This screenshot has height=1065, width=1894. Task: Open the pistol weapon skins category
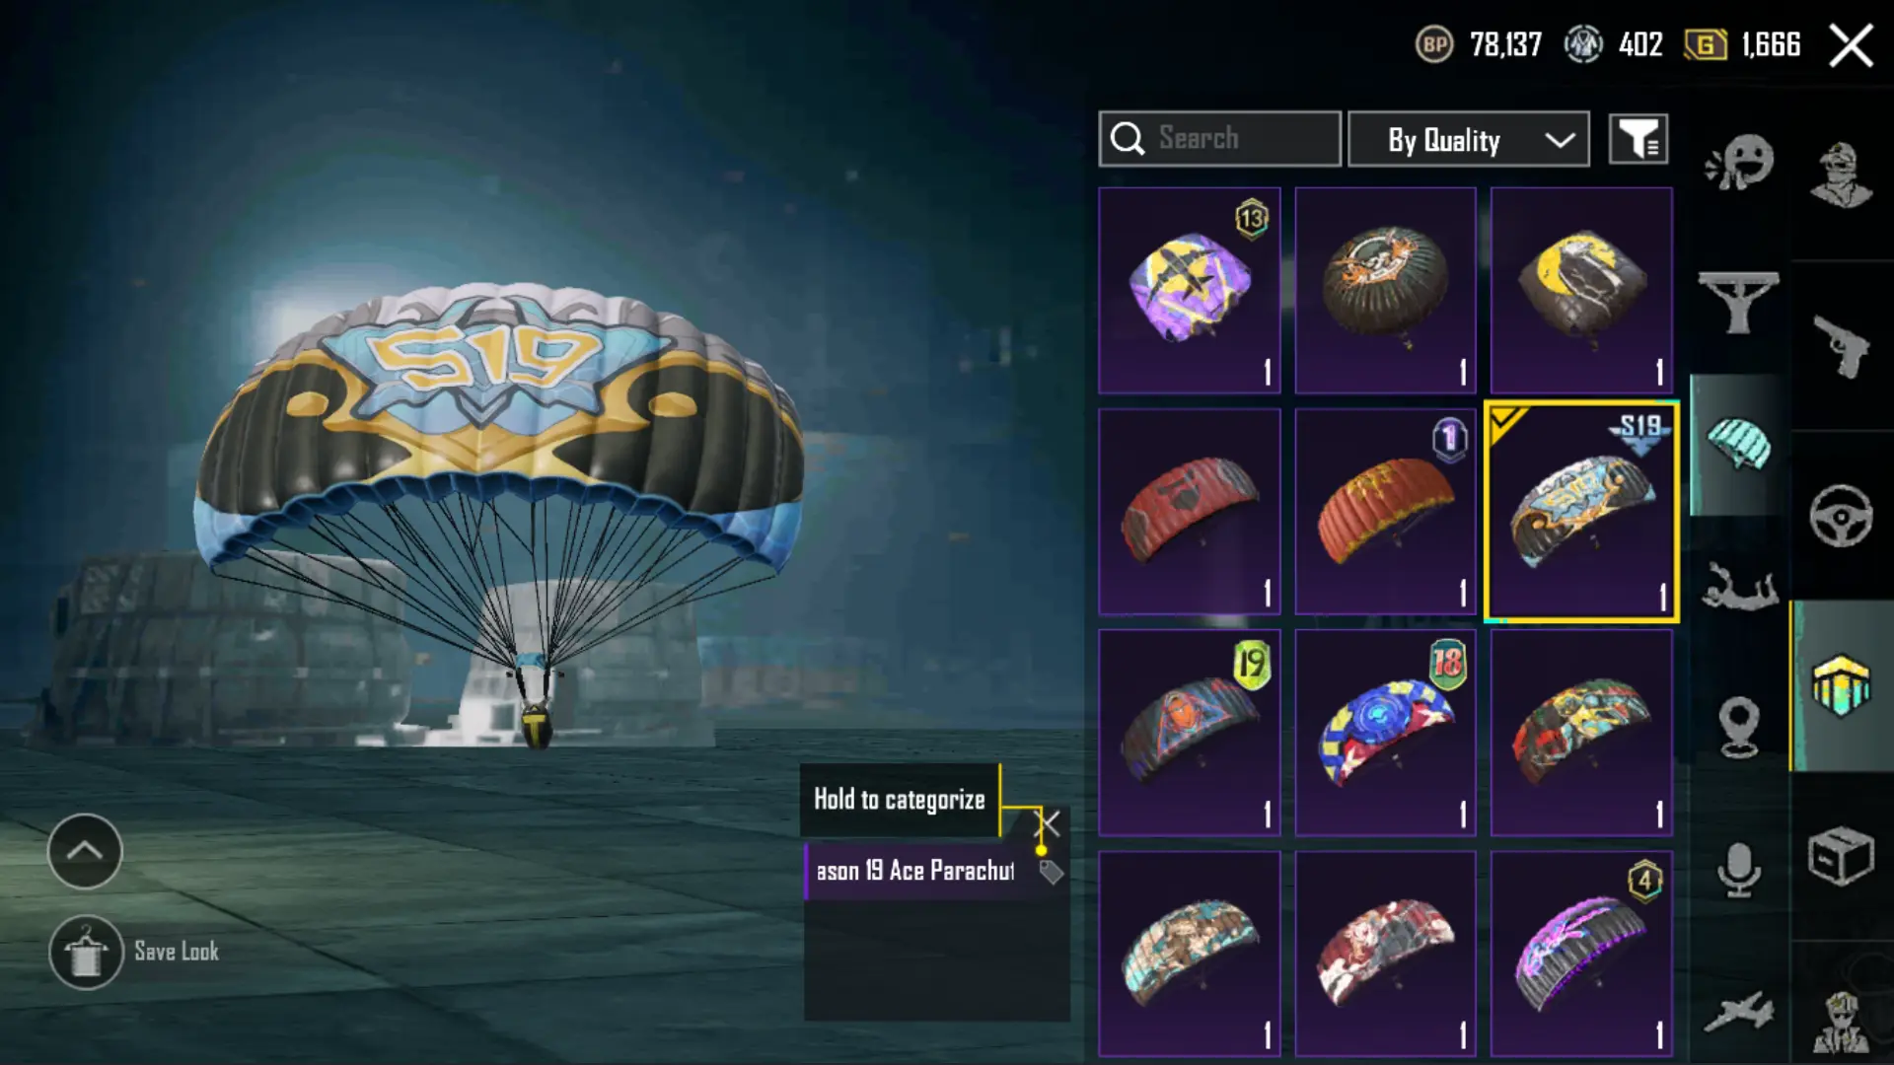1841,346
